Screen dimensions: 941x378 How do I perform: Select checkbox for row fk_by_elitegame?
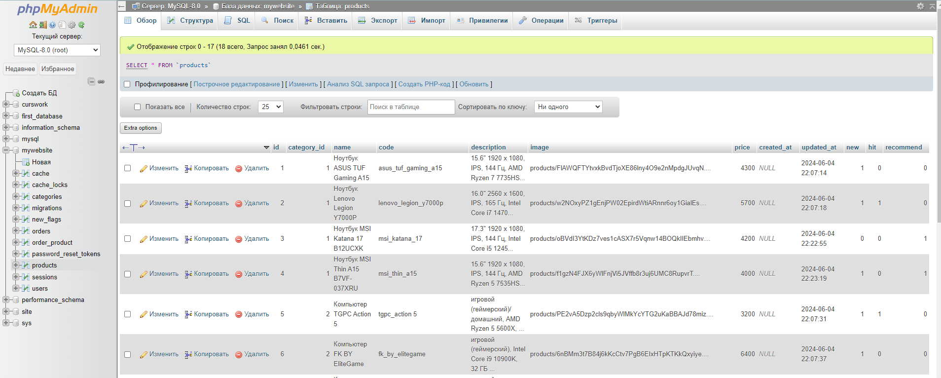(x=128, y=354)
